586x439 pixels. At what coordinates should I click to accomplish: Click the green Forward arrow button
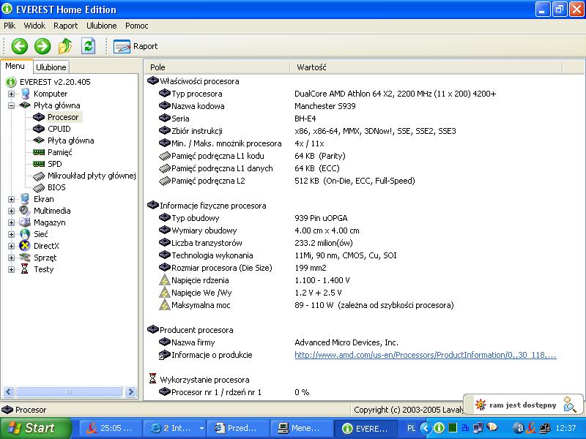(x=42, y=46)
